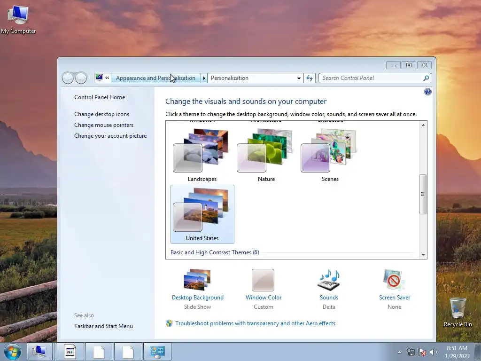Open the Control Panel taskbar button
Viewport: 481px width, 361px height.
tap(157, 352)
